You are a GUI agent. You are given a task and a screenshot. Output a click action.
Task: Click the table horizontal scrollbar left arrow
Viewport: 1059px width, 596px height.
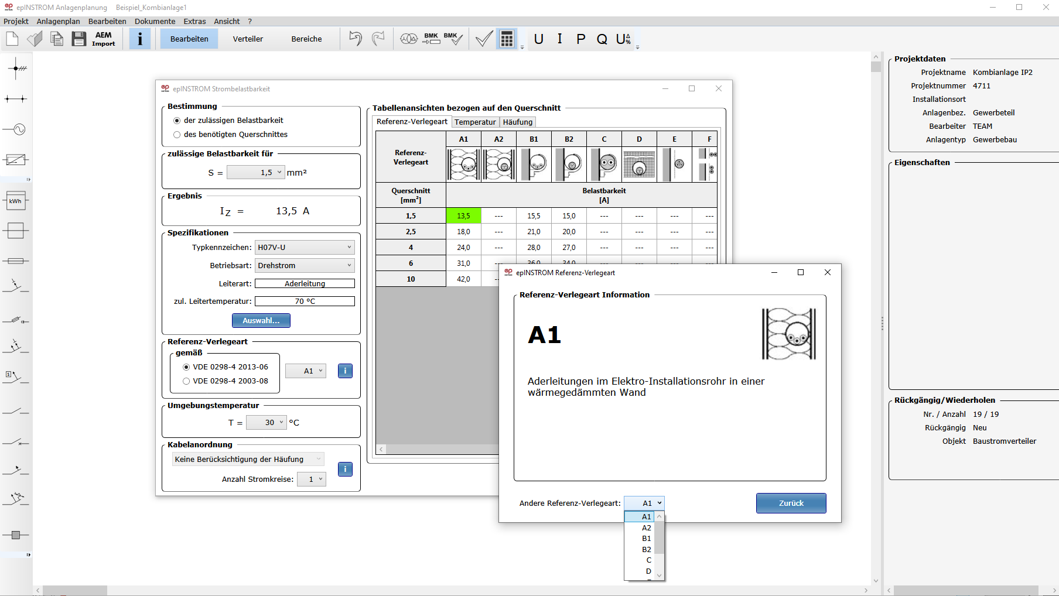click(x=381, y=450)
